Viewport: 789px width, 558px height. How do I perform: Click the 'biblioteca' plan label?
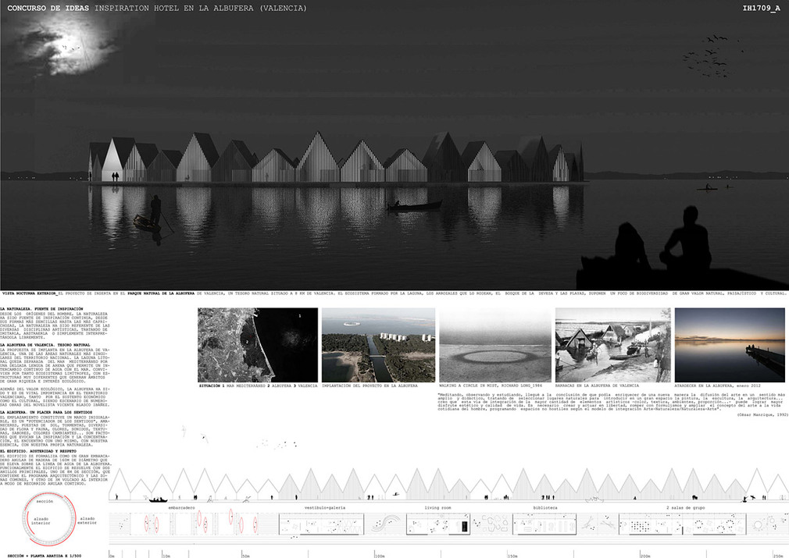(x=545, y=508)
